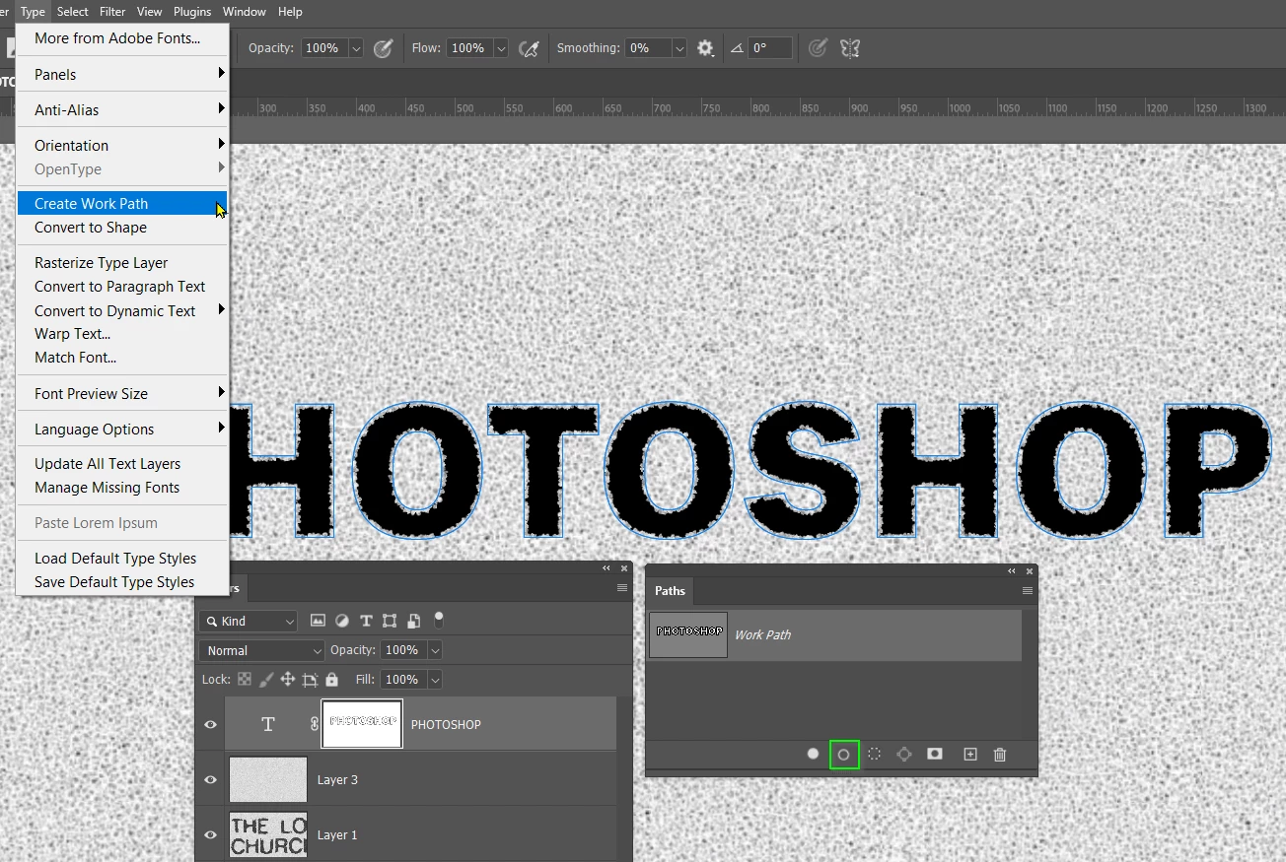Open Normal blend mode dropdown

261,651
